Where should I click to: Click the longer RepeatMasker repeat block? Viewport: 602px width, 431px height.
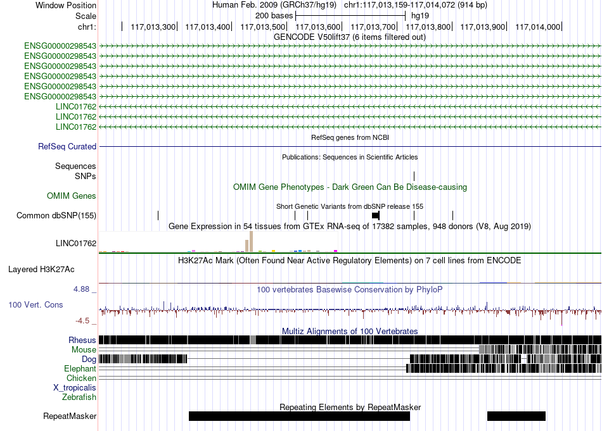click(x=300, y=416)
